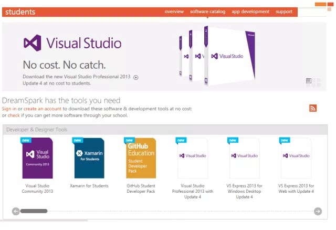Click the Visual Studio box art in banner
Screen dimensions: 336x230
(217, 56)
